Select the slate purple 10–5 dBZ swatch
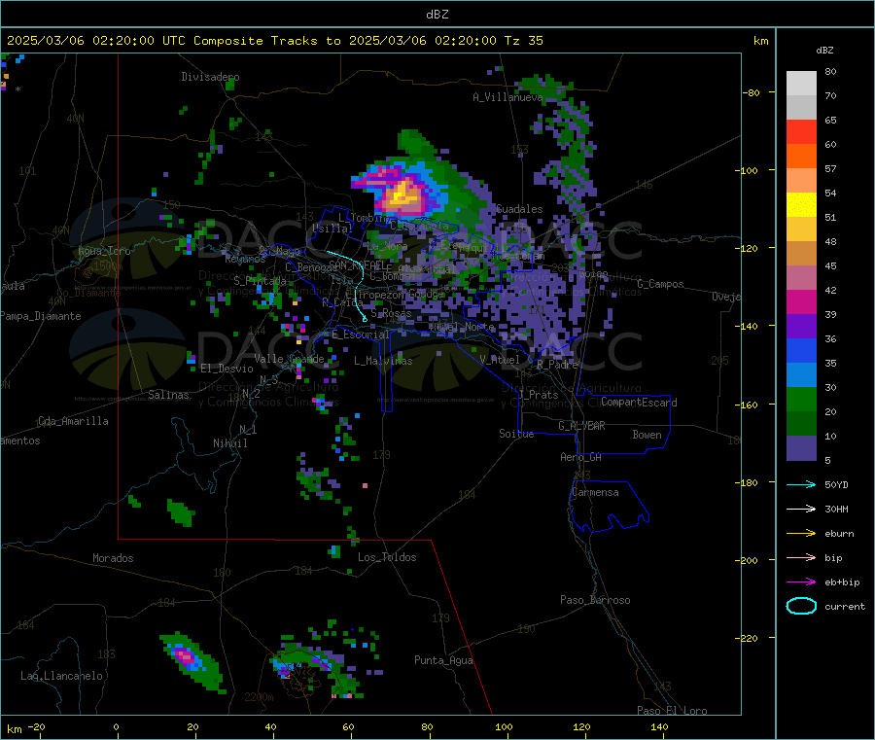 pyautogui.click(x=801, y=448)
